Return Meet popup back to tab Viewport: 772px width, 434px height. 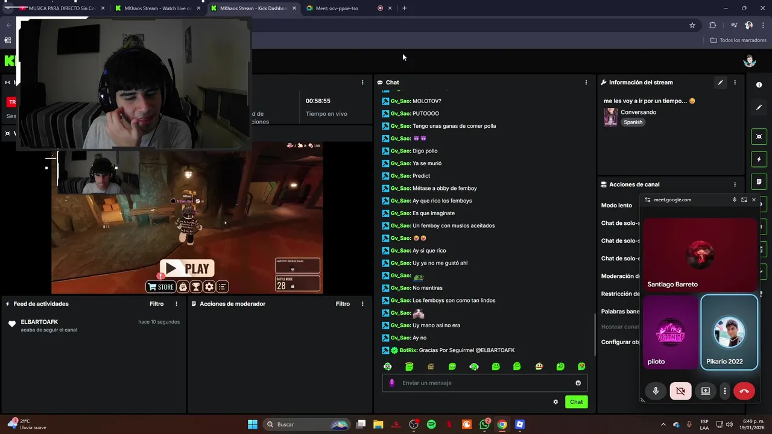click(744, 200)
